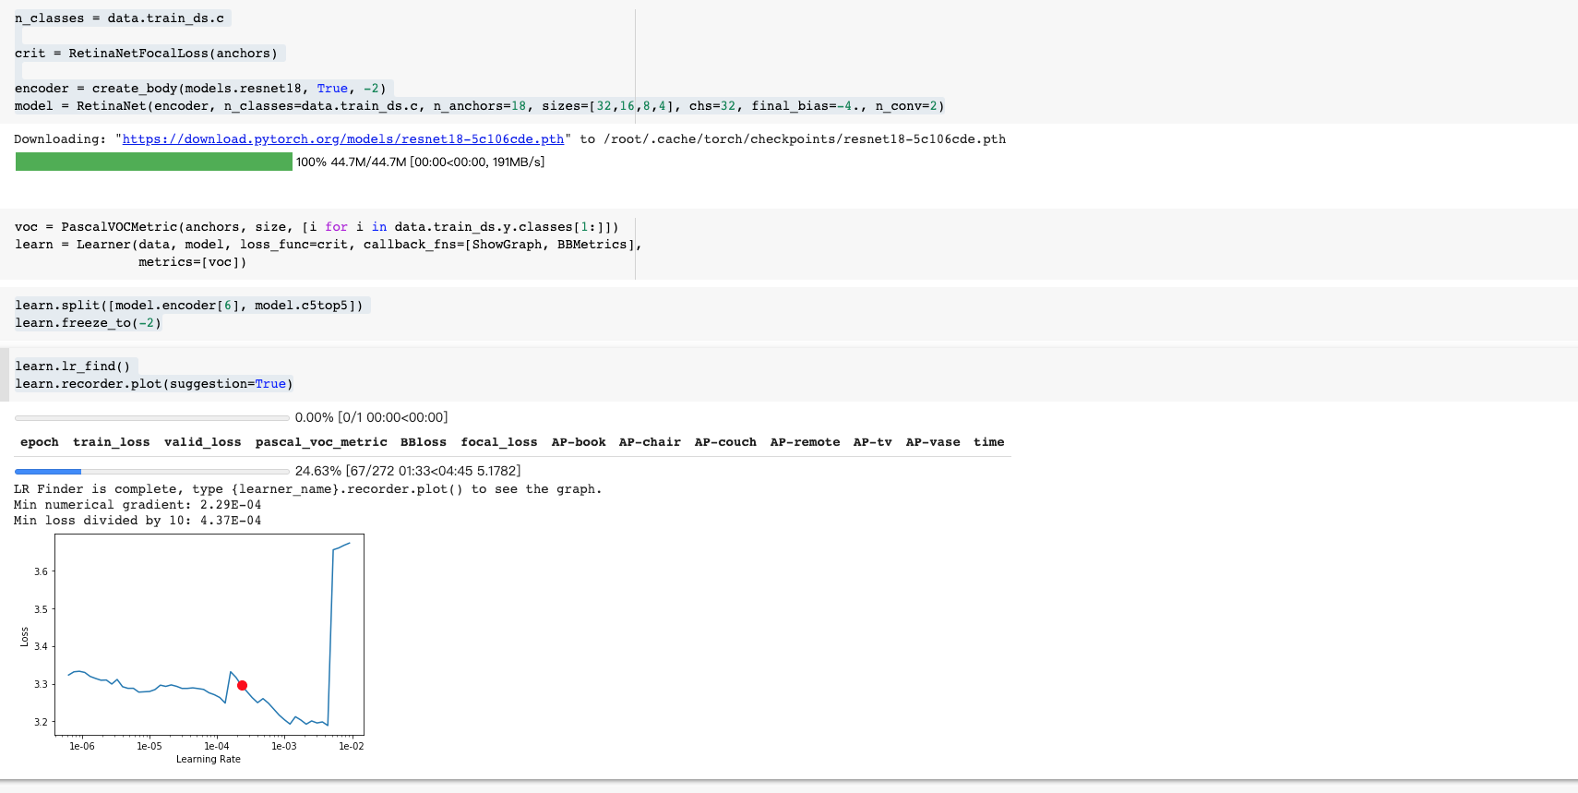This screenshot has height=793, width=1578.
Task: Select the valid_loss column header
Action: pos(203,442)
